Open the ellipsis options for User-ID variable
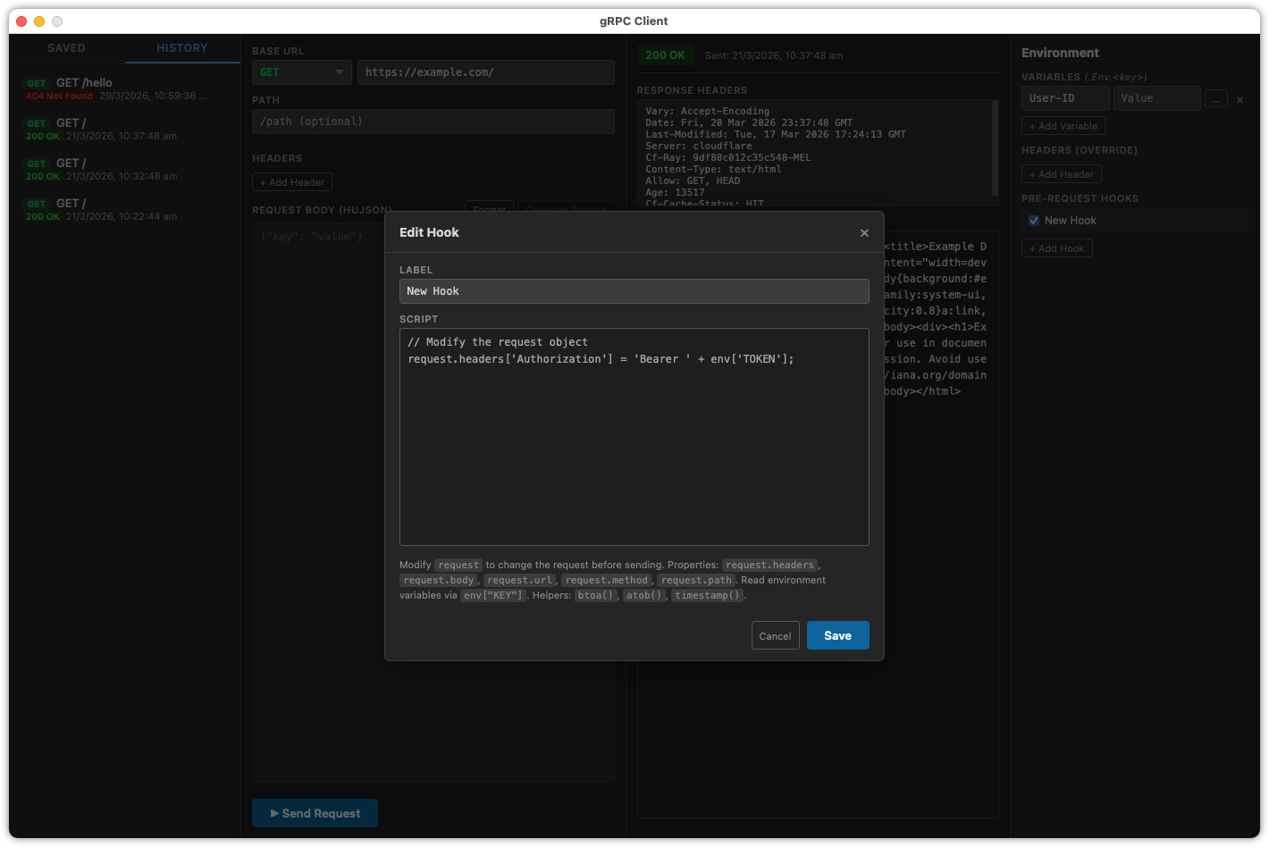 1216,99
